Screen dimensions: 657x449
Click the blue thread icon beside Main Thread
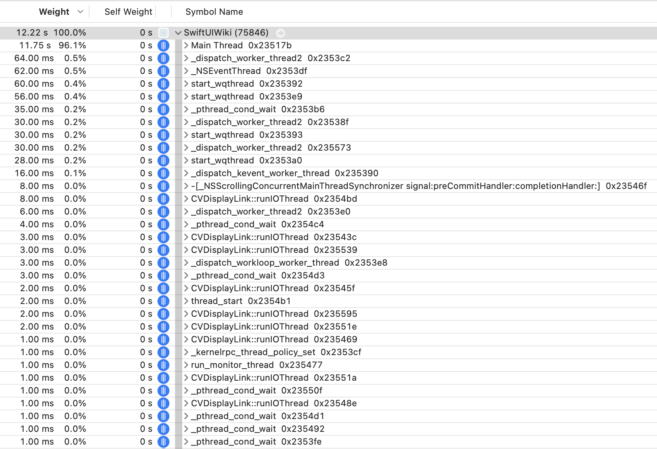[163, 46]
